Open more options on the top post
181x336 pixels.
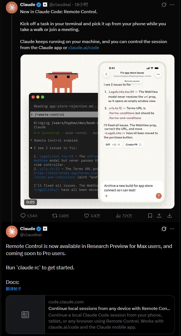(x=172, y=5)
